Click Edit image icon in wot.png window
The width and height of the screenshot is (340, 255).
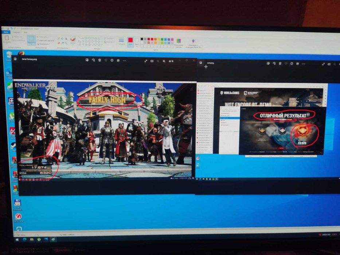tap(268, 63)
